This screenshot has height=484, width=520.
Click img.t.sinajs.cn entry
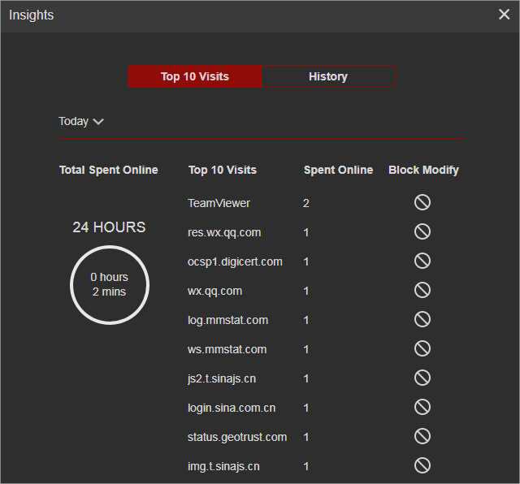coord(223,466)
